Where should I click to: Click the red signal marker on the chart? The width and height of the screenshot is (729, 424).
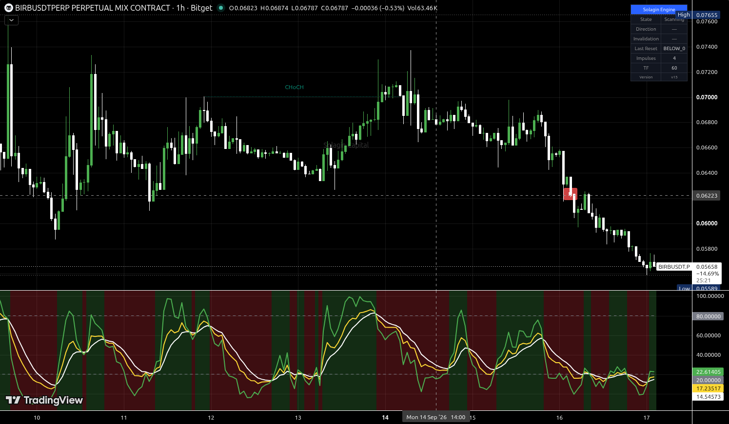[570, 194]
